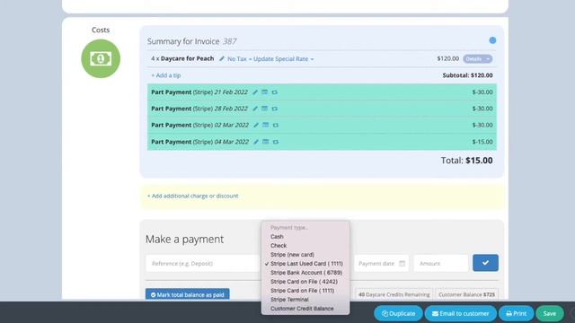
Task: Edit the 28 Feb 2022 part payment
Action: click(255, 109)
